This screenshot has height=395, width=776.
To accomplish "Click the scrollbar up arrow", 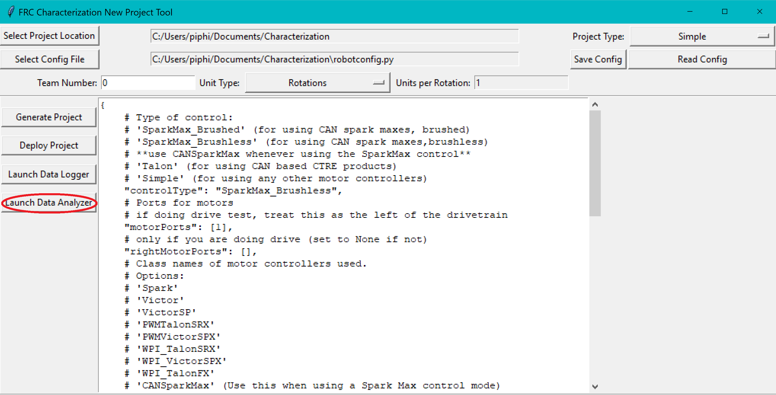I will [595, 105].
